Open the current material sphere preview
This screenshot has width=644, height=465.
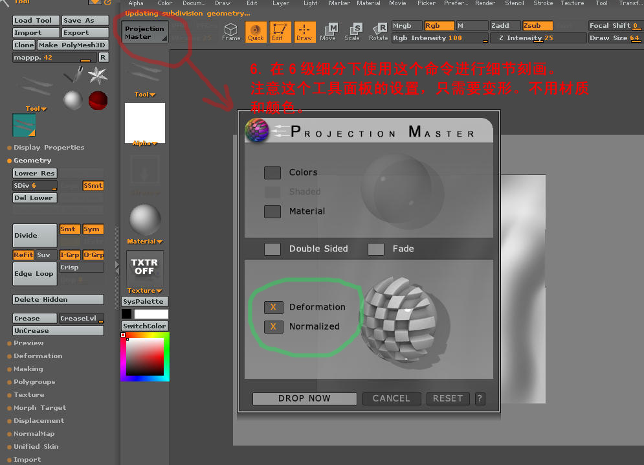pos(145,220)
